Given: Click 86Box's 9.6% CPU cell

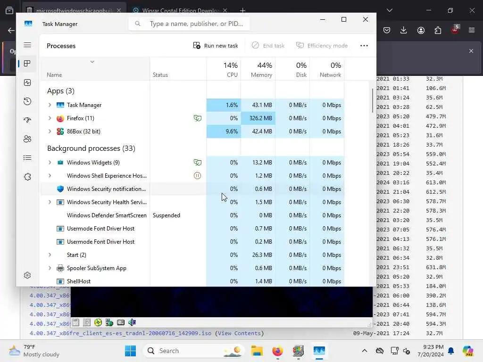Looking at the screenshot, I should click(224, 132).
